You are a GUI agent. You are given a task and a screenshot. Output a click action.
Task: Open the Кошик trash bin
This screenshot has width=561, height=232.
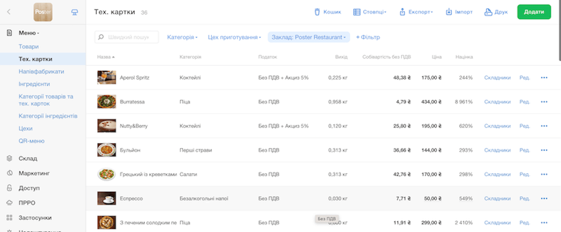(328, 12)
